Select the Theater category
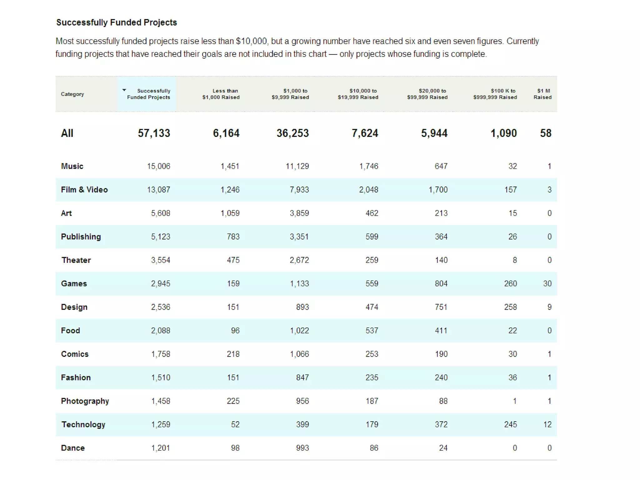This screenshot has height=480, width=640. pyautogui.click(x=76, y=260)
